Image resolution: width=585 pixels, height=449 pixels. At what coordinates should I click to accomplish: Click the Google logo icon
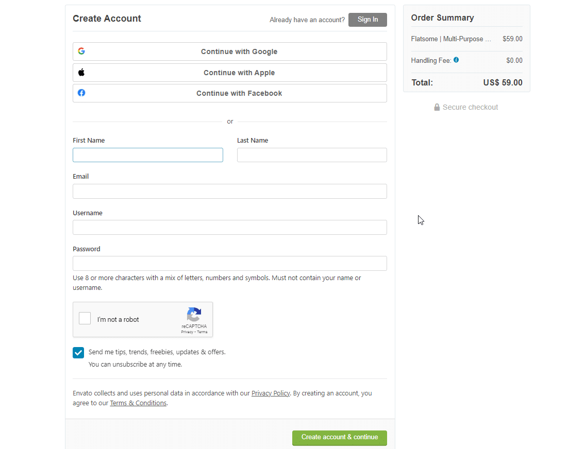click(81, 51)
